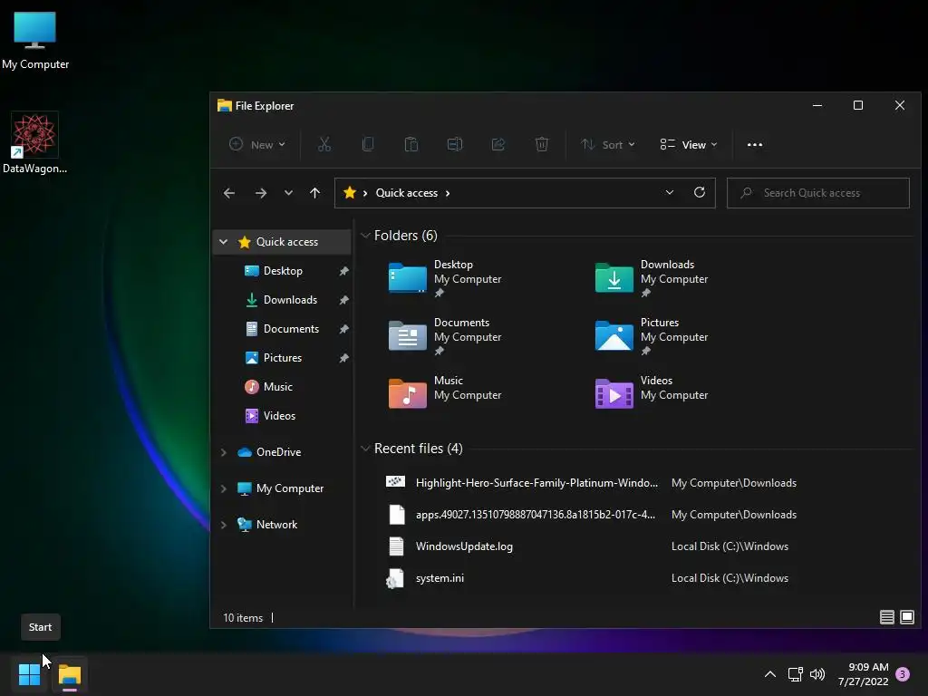Open the View dropdown menu

[689, 144]
